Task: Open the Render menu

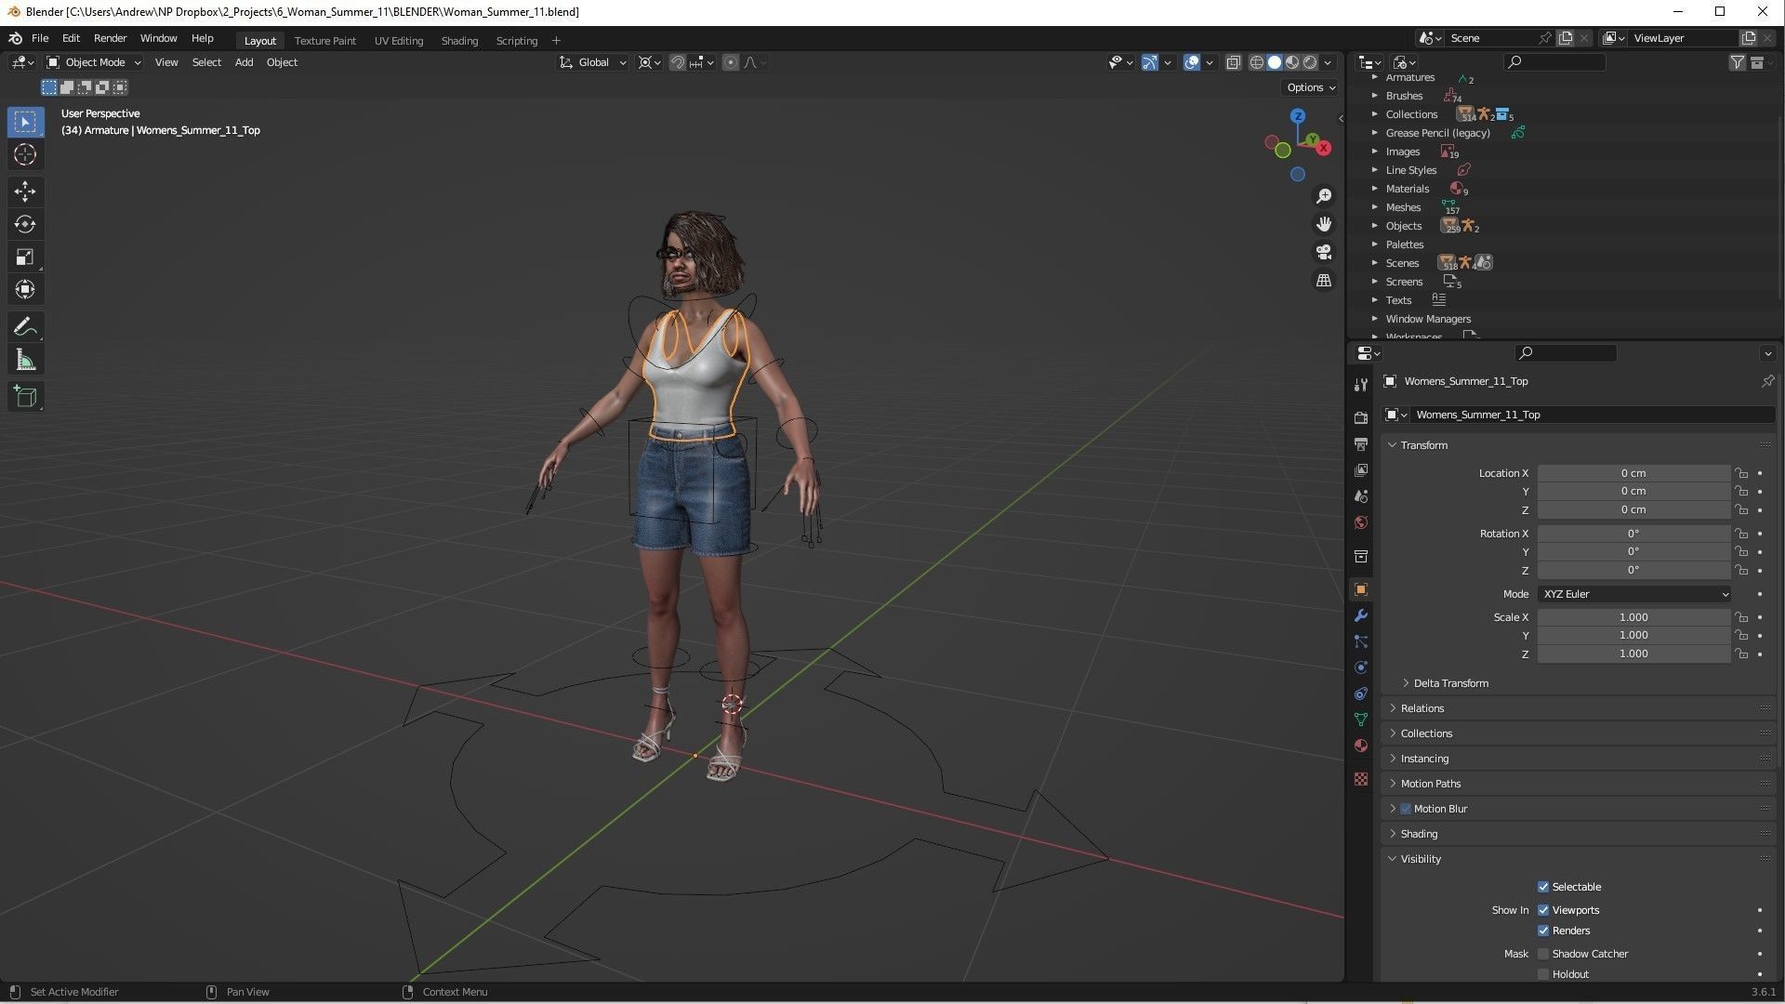Action: [110, 38]
